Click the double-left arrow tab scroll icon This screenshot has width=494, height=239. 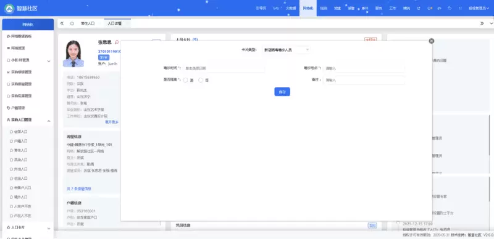pyautogui.click(x=62, y=23)
